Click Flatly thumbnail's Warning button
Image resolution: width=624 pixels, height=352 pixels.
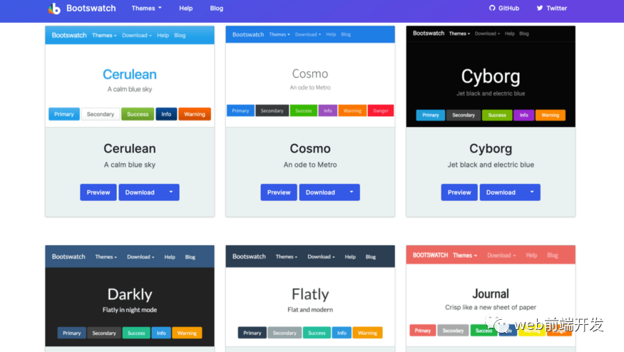coord(367,333)
